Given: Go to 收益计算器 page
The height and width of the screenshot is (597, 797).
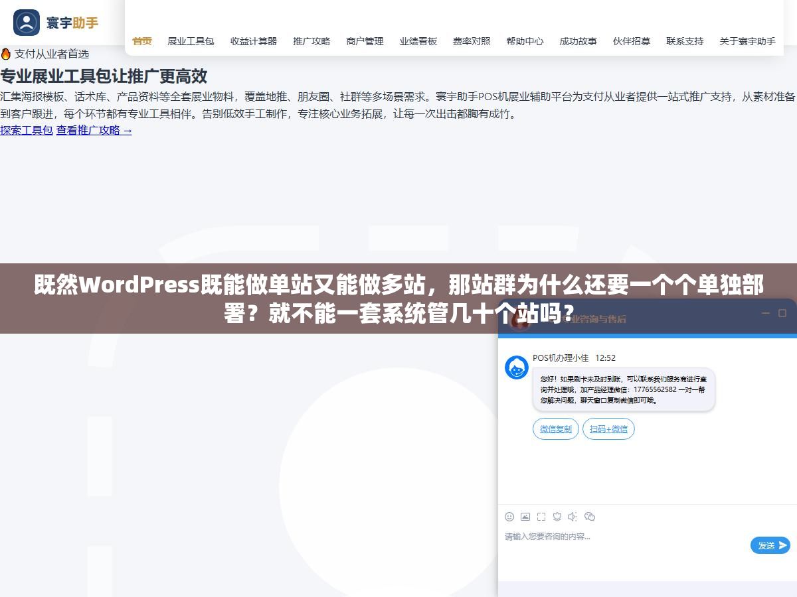Looking at the screenshot, I should (254, 41).
